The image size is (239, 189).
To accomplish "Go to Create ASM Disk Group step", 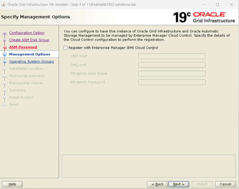I will tap(29, 40).
